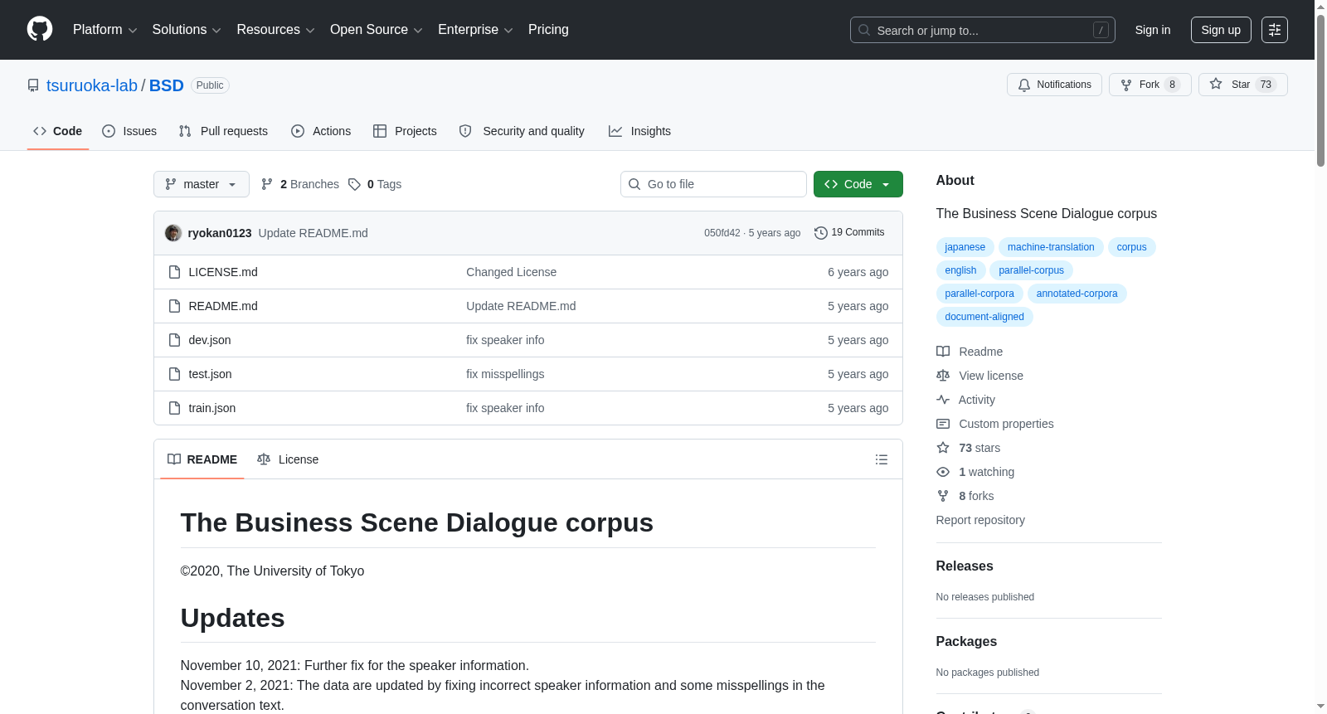Image resolution: width=1327 pixels, height=714 pixels.
Task: Open the Code repository tab
Action: (x=58, y=131)
